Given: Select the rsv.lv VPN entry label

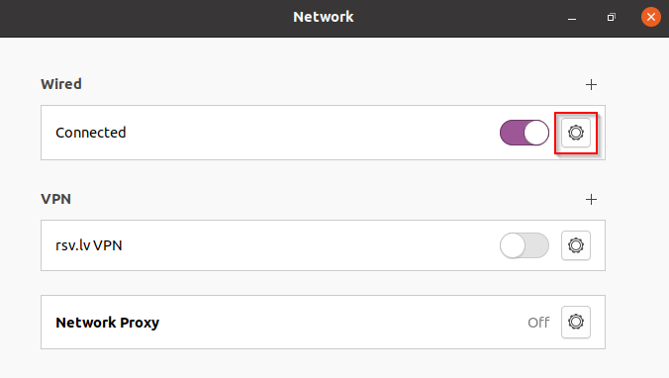Looking at the screenshot, I should [x=89, y=245].
